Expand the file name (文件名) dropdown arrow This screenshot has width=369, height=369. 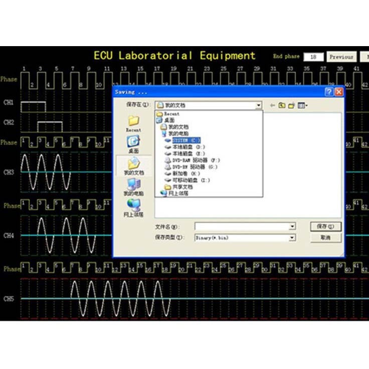coord(292,227)
